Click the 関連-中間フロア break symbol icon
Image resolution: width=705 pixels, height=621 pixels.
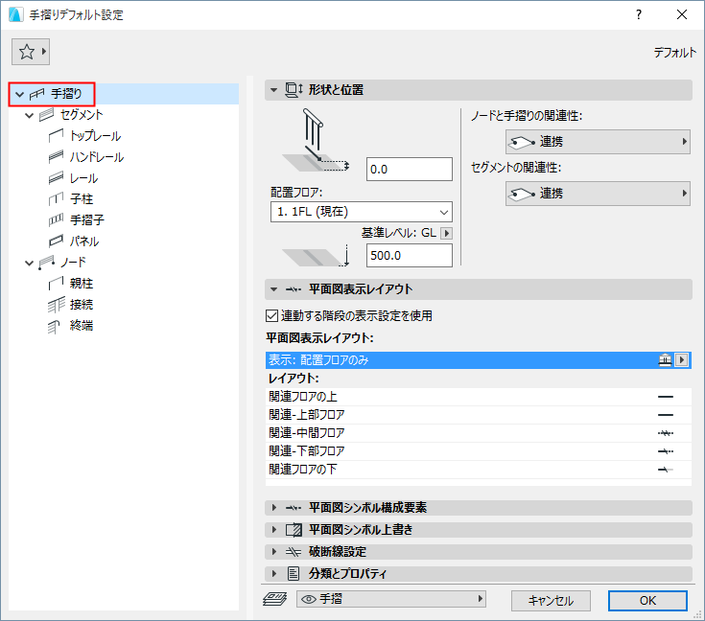[x=666, y=433]
